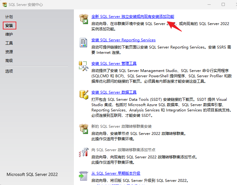This screenshot has width=237, height=185.
Task: Click the add node to cluster tools icon
Action: 84,152
